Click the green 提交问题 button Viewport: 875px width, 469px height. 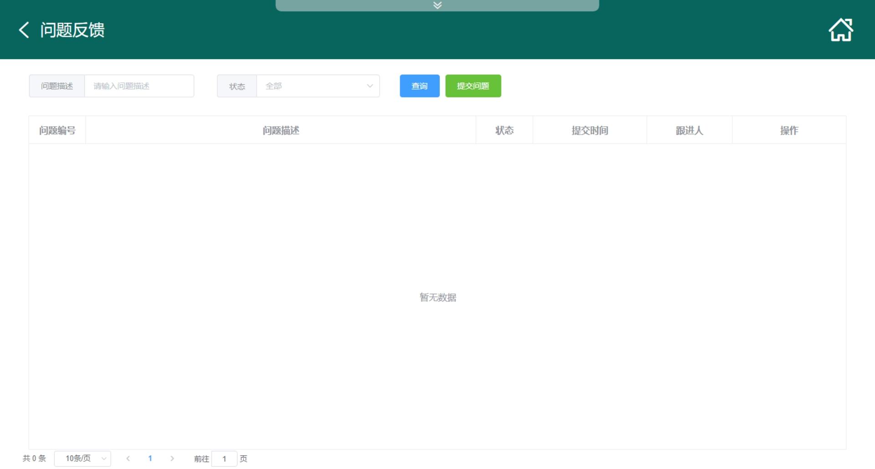tap(473, 86)
